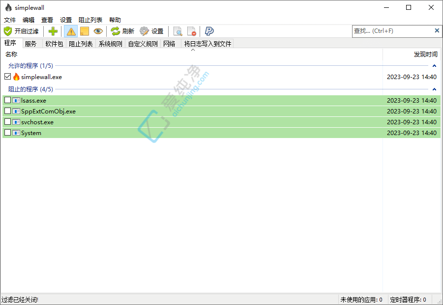443x305 pixels.
Task: Minimize the simplewall window
Action: pos(386,8)
